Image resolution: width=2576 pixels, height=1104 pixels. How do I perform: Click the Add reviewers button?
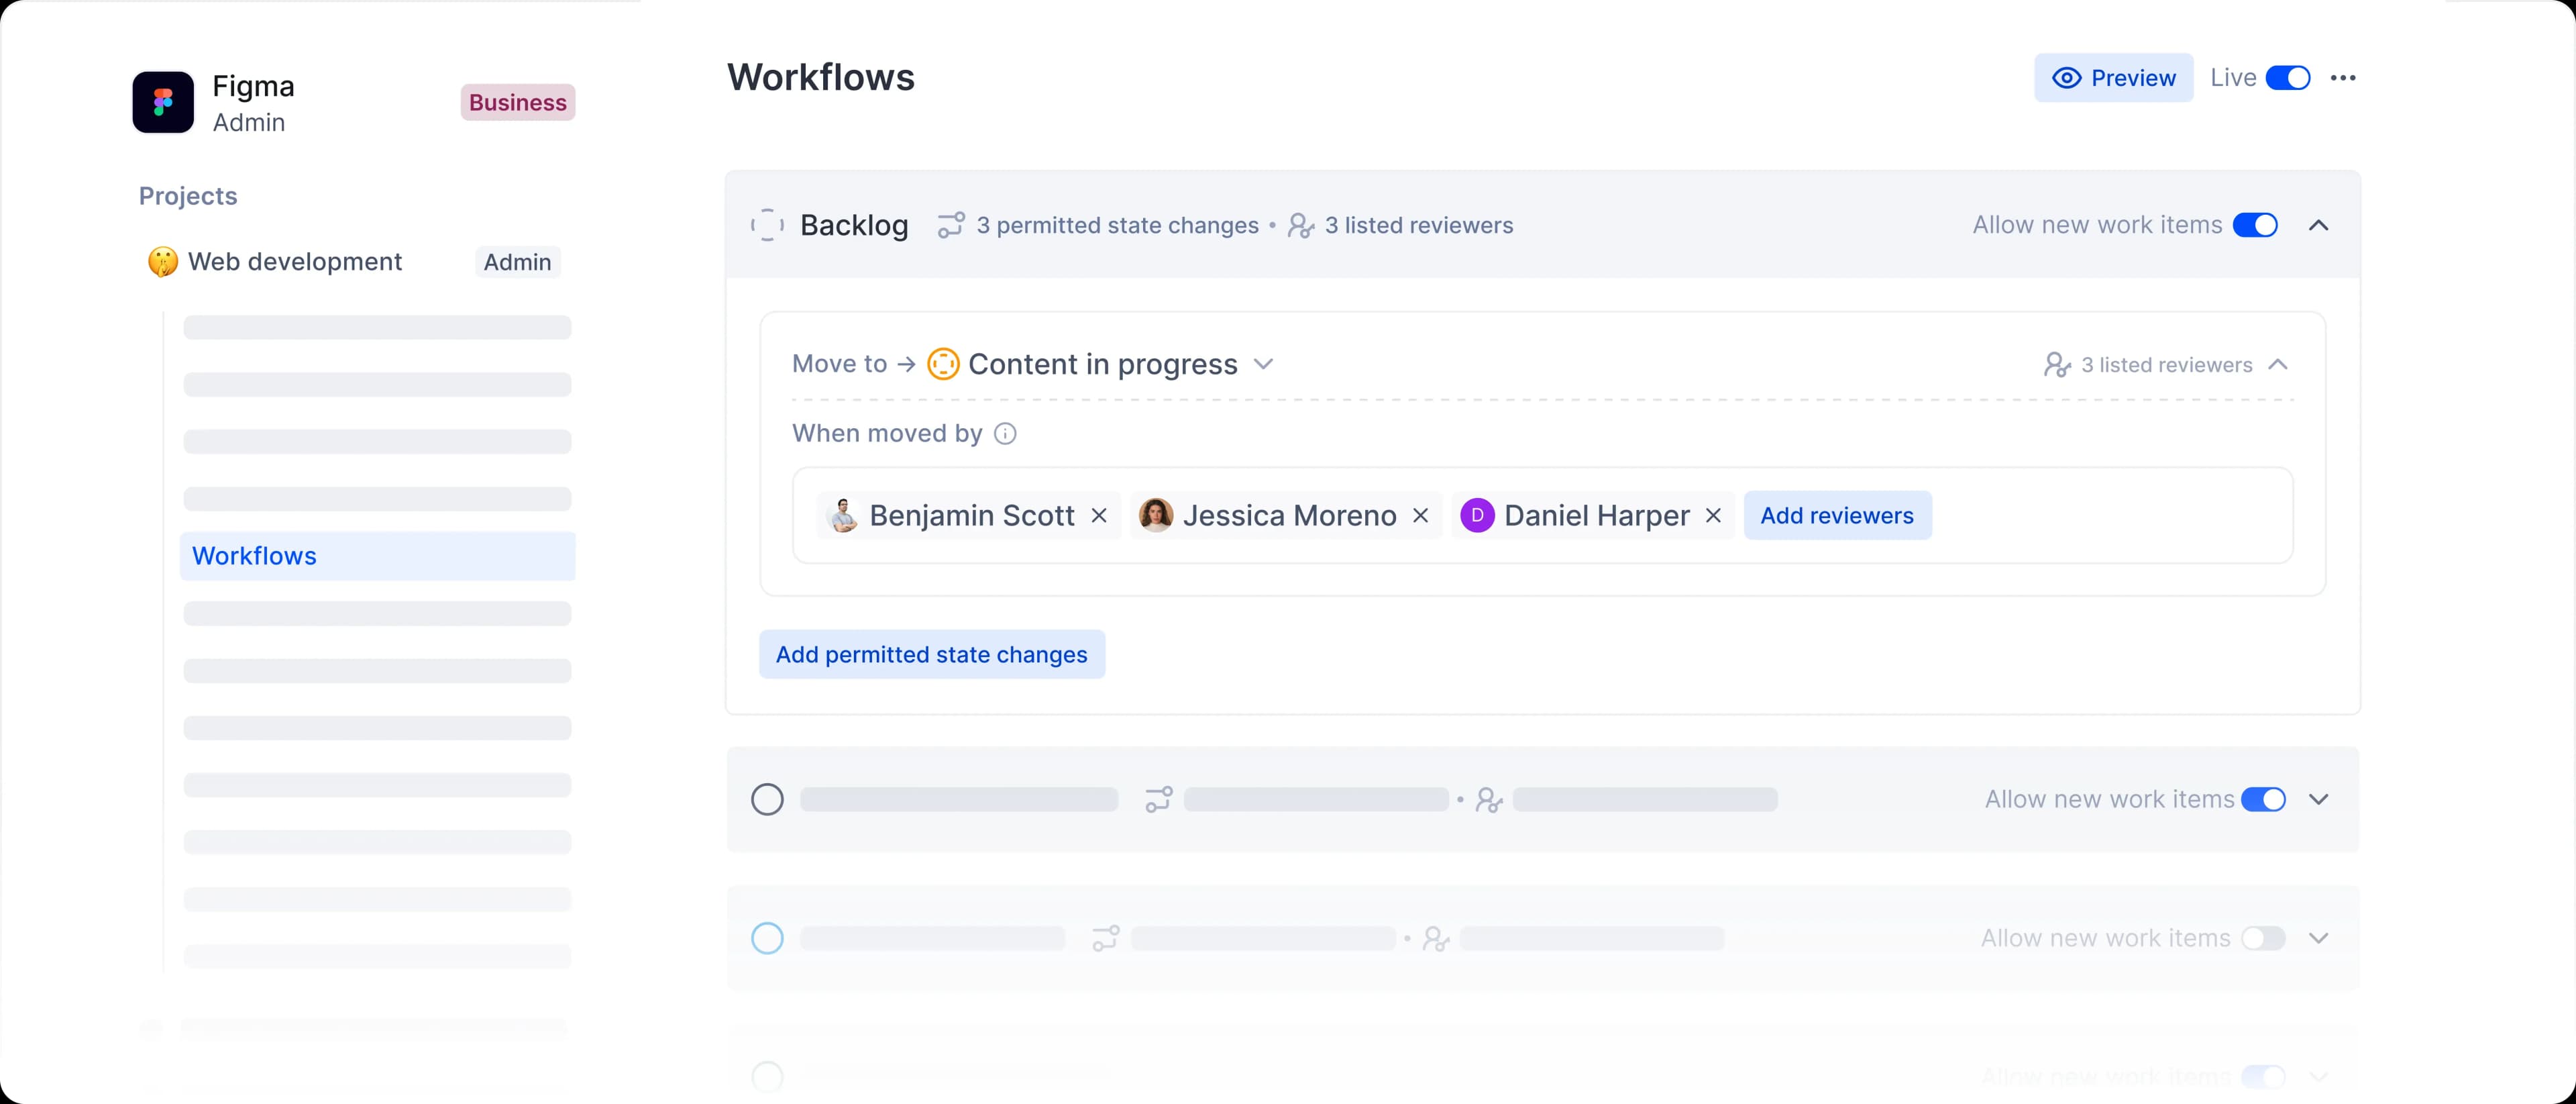[1837, 515]
